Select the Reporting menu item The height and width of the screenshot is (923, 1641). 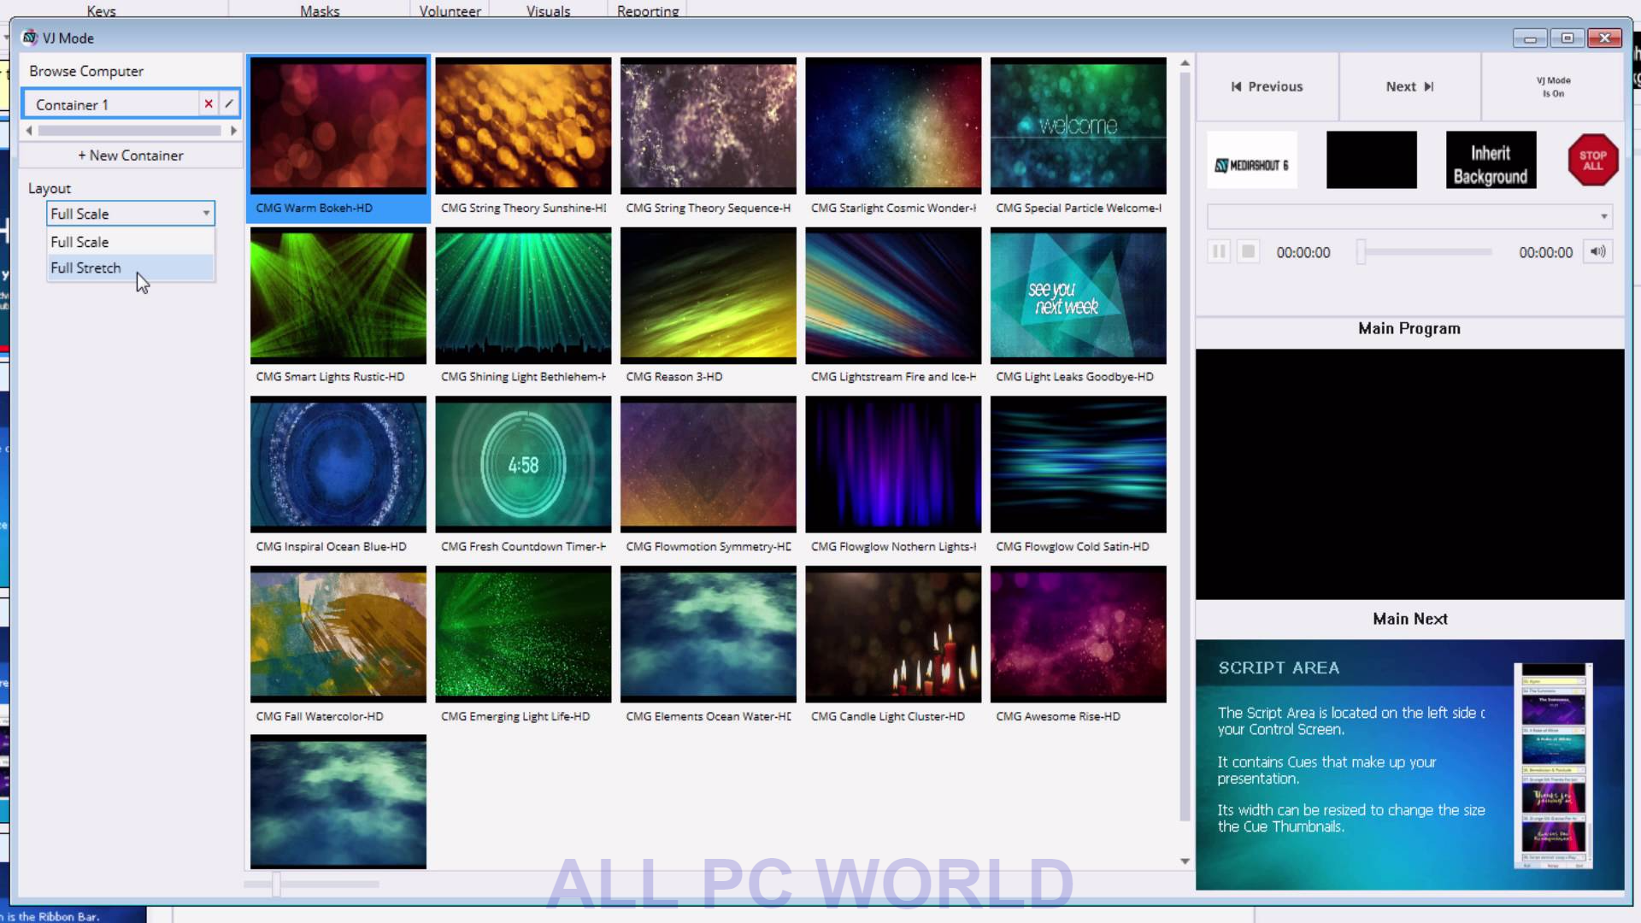(x=647, y=11)
